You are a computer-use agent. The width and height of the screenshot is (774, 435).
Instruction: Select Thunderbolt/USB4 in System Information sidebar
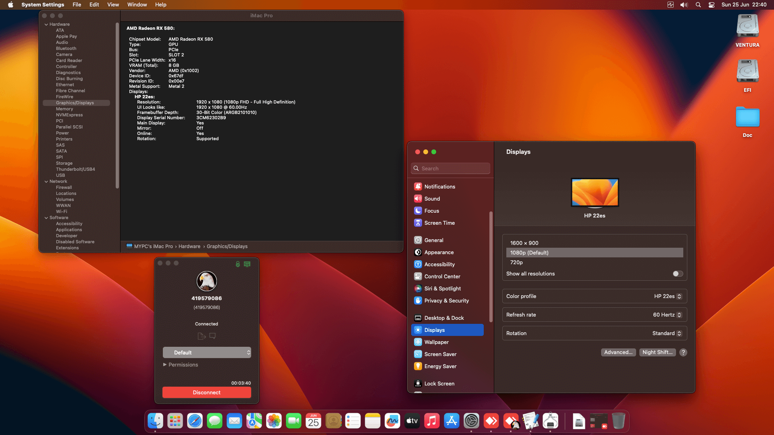76,170
